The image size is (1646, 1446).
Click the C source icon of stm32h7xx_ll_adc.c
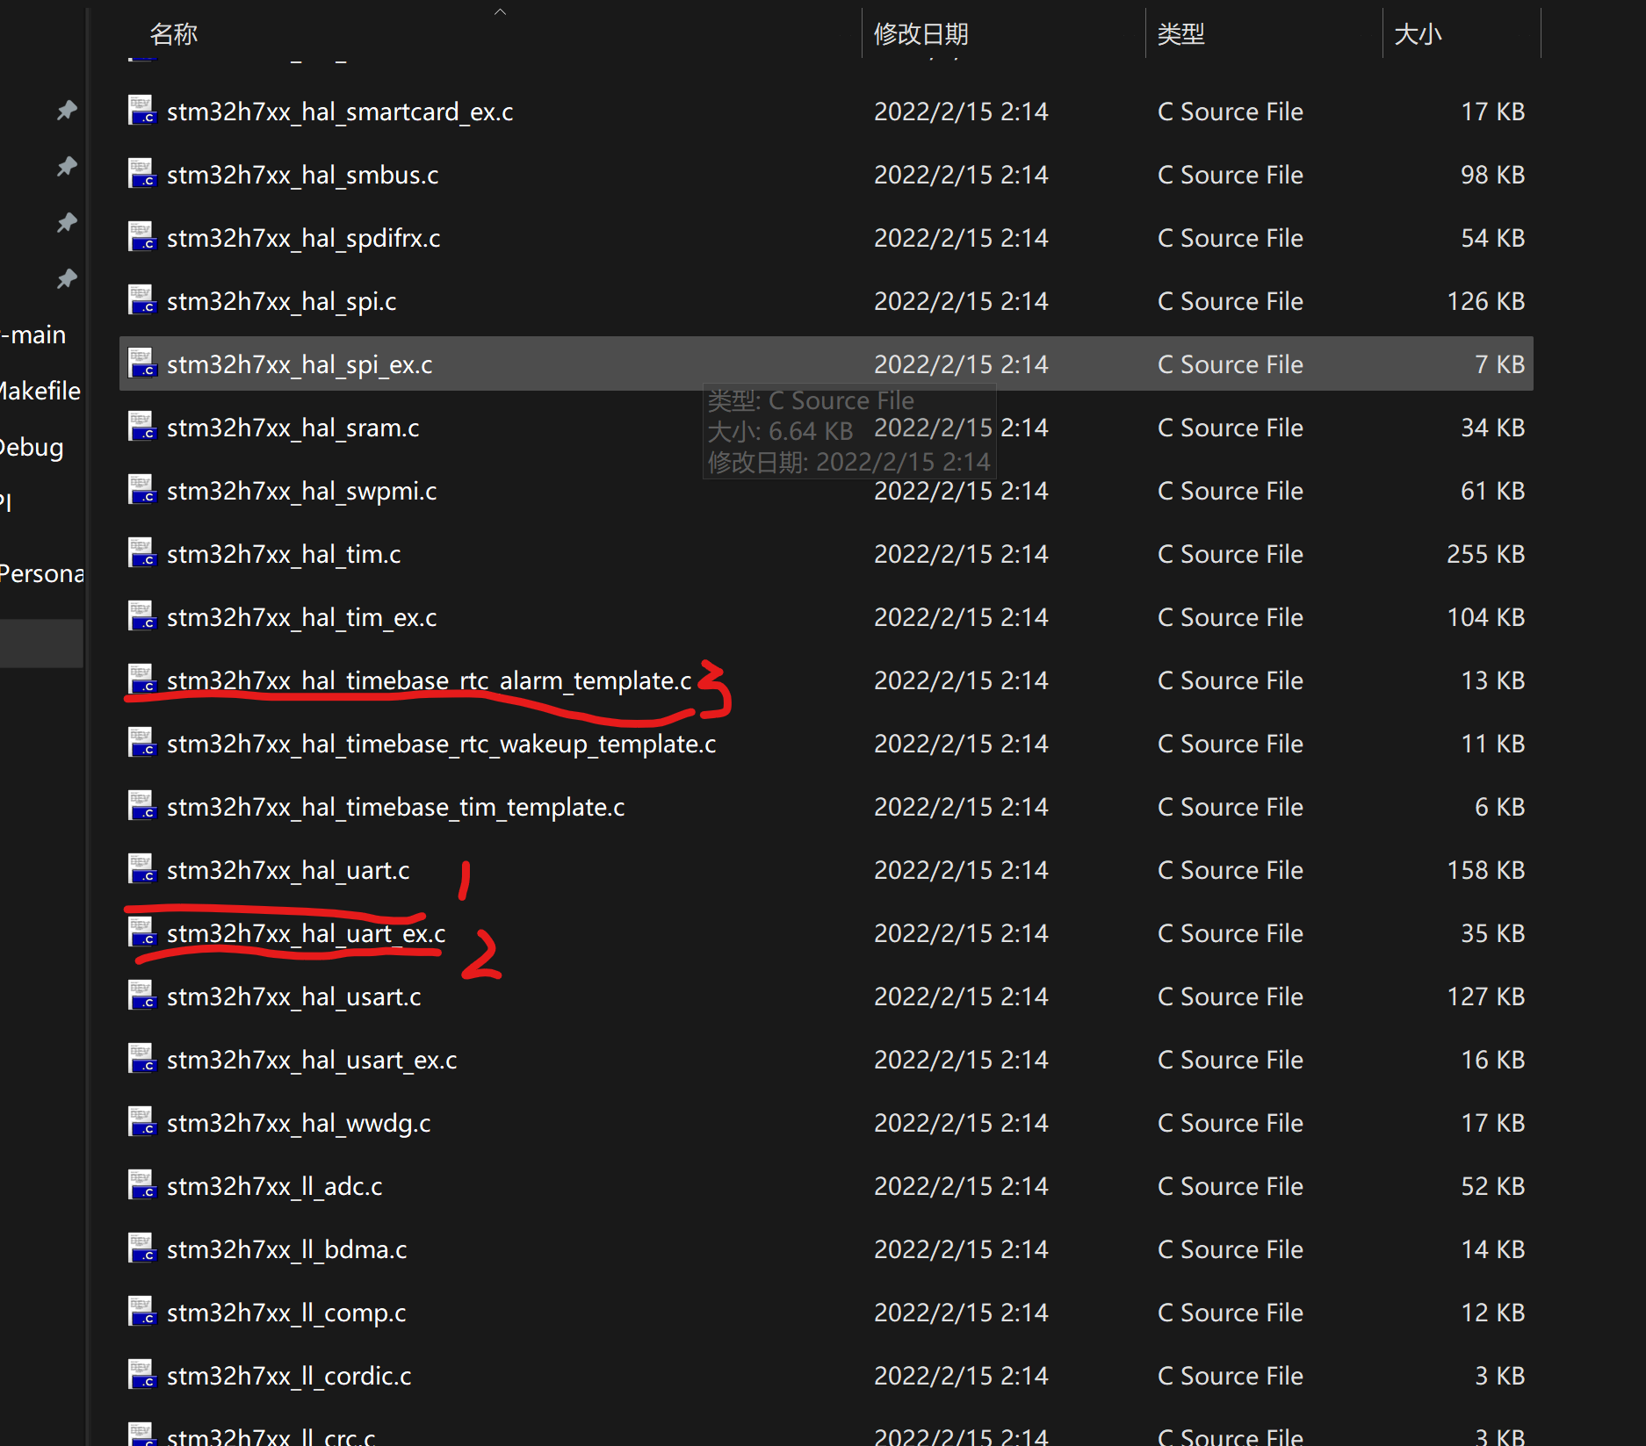[x=142, y=1185]
